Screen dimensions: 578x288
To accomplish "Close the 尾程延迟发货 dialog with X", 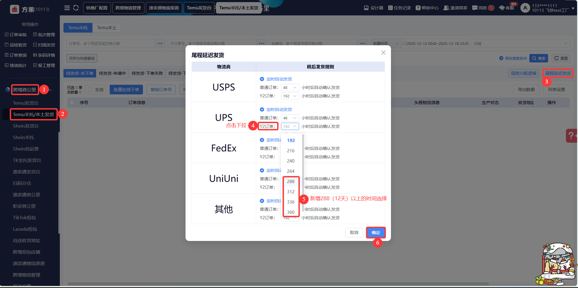I will coord(383,52).
